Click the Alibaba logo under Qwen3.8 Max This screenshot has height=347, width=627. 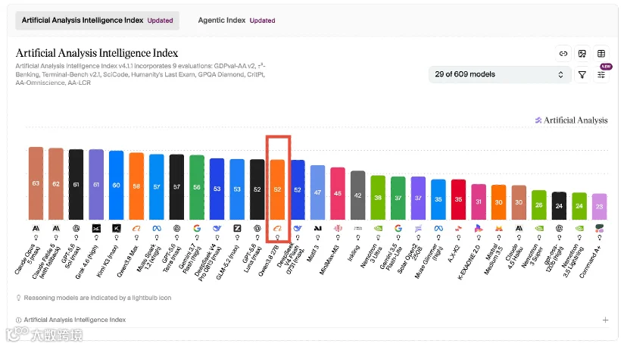pyautogui.click(x=136, y=228)
